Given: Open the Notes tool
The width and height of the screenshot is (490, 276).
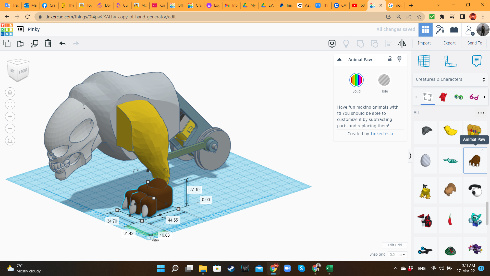Looking at the screenshot, I should 476,61.
